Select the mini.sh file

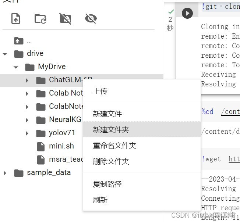(61, 146)
